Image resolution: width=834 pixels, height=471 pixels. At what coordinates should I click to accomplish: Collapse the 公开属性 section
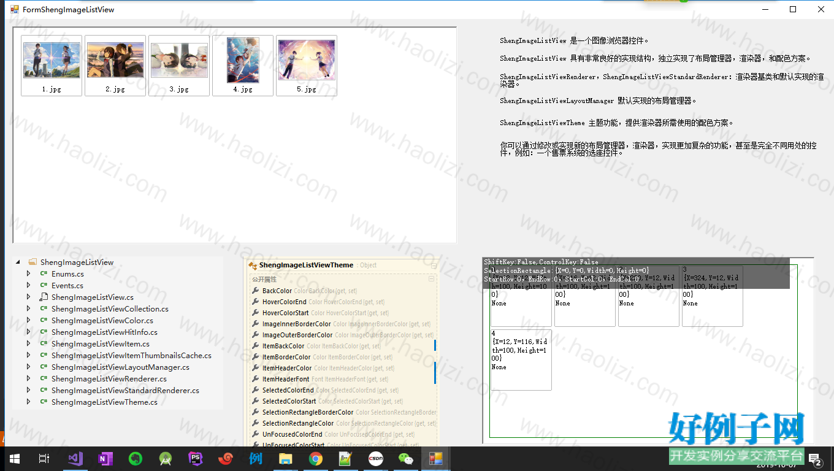pos(431,278)
